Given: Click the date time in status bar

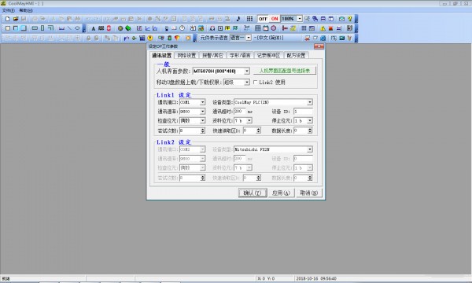Looking at the screenshot, I should 316,279.
